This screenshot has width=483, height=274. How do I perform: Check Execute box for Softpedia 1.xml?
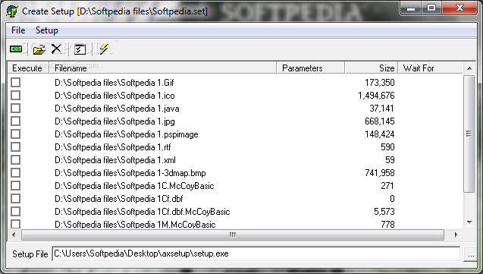16,160
